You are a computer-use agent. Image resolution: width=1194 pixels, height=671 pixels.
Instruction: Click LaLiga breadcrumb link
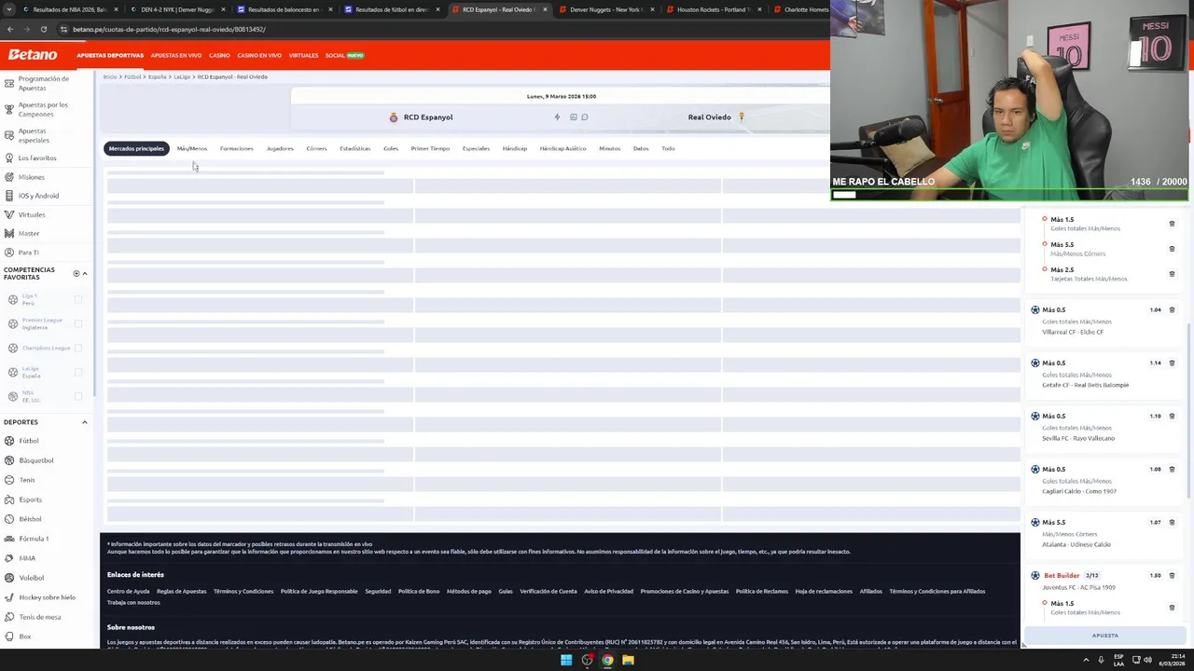coord(182,76)
